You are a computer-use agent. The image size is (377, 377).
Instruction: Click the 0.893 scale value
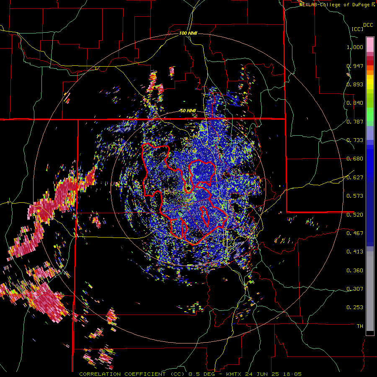coord(355,84)
